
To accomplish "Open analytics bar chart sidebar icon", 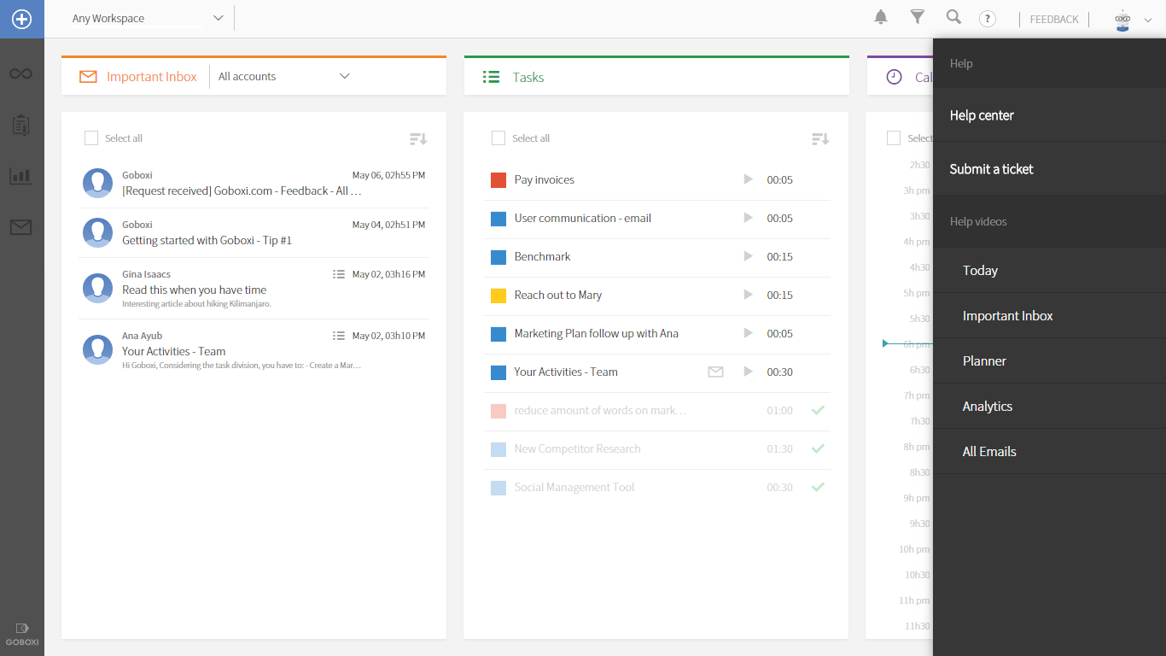I will coord(21,176).
